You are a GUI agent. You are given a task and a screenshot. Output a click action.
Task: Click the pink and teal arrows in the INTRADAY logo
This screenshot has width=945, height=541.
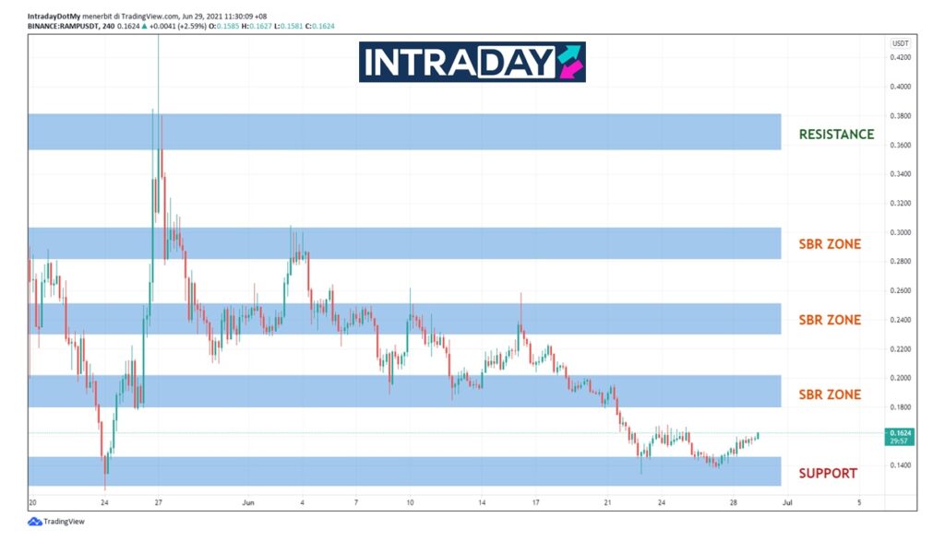(x=571, y=62)
